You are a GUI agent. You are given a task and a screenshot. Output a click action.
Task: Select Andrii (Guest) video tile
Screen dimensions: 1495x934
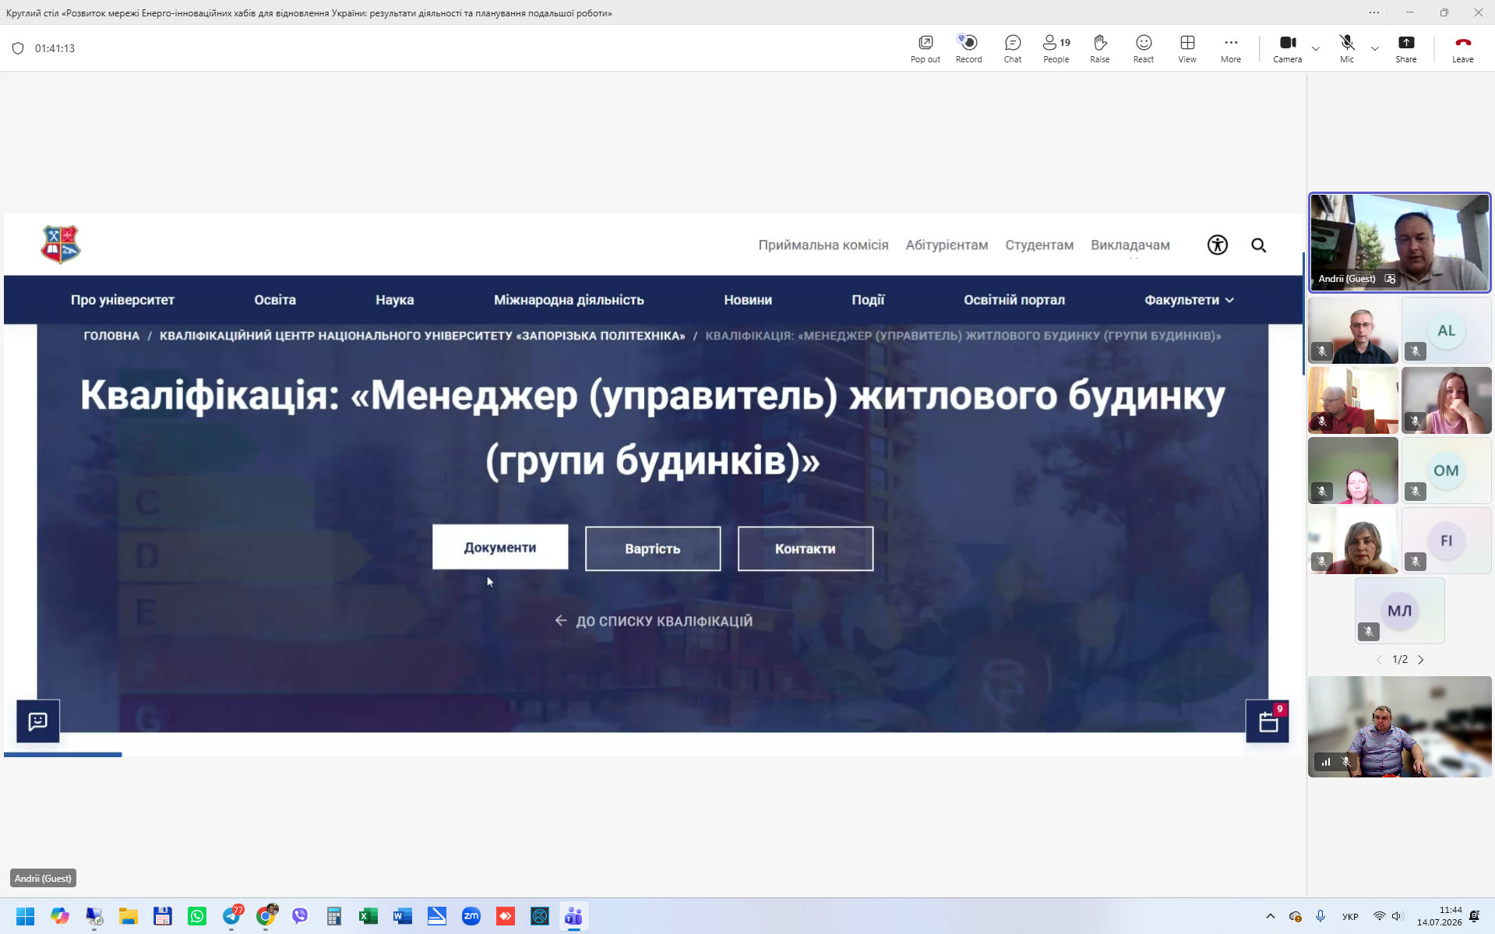click(x=1399, y=242)
